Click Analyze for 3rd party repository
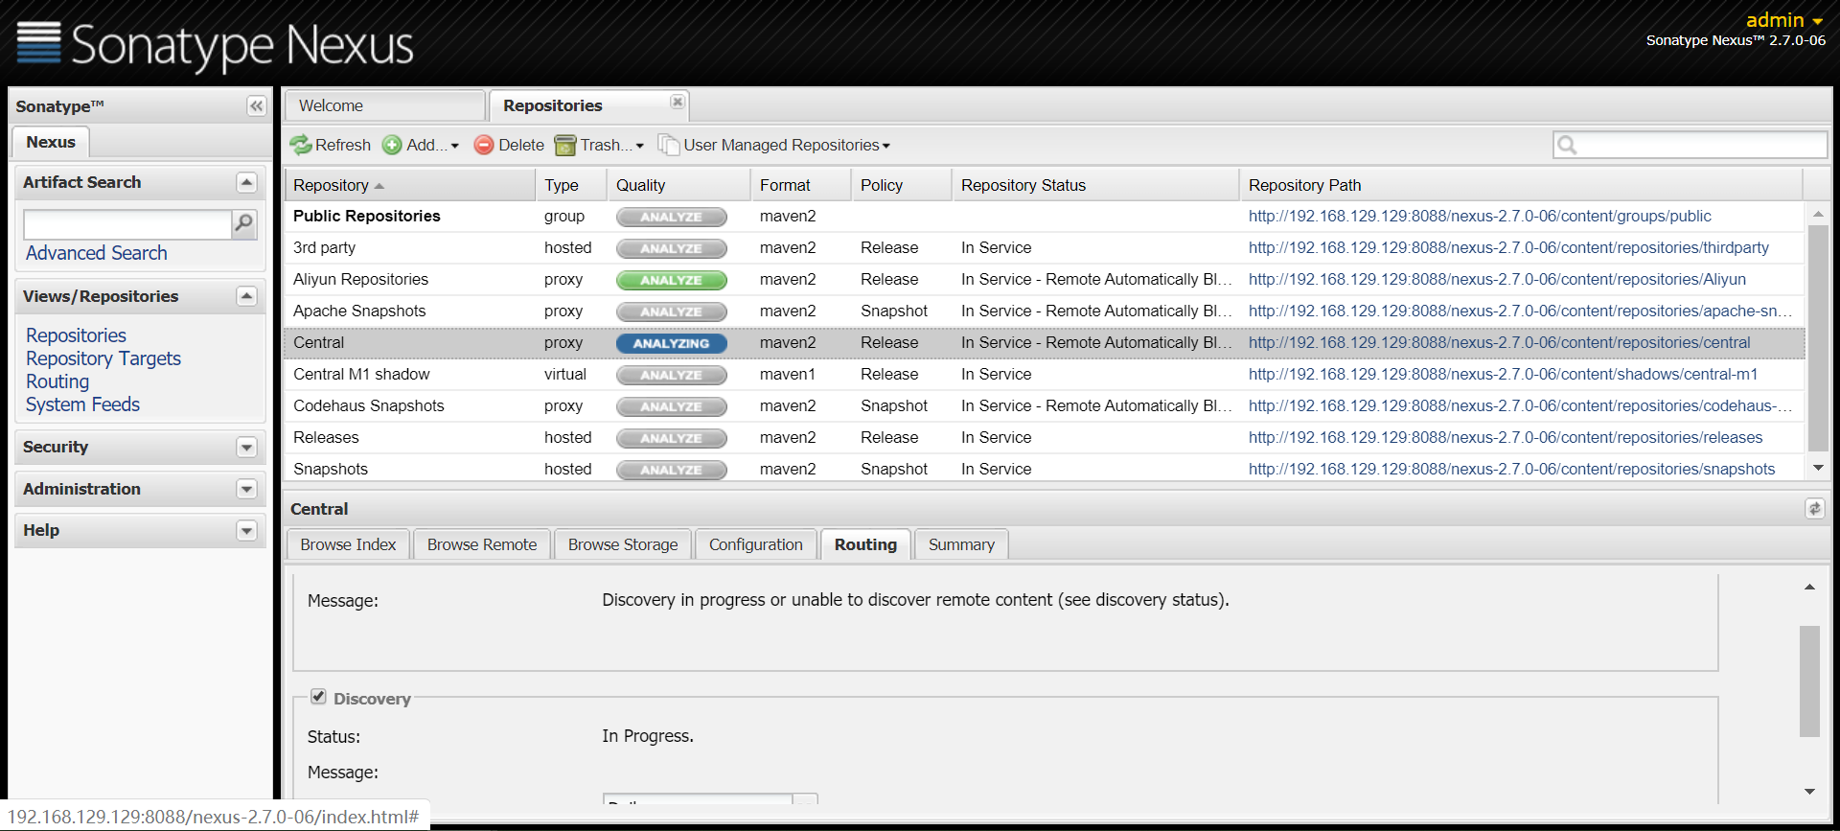 [x=671, y=249]
